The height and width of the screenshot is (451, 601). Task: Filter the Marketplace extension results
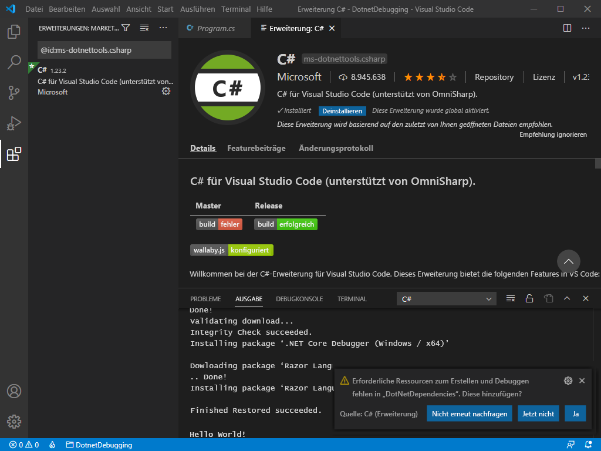(126, 27)
